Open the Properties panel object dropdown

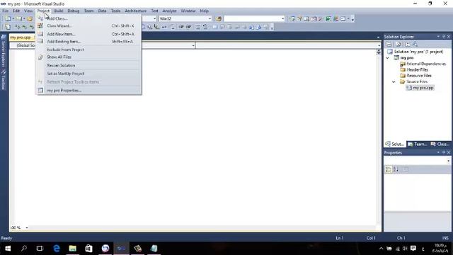(448, 161)
